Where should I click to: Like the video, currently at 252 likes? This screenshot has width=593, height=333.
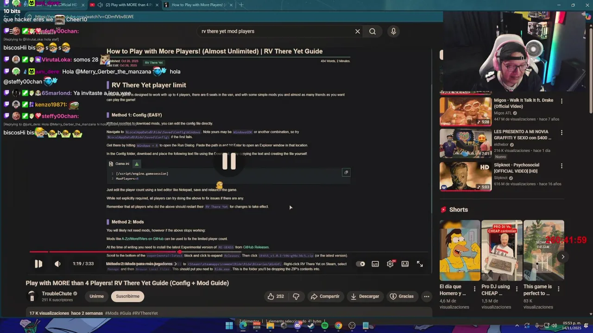click(x=276, y=296)
